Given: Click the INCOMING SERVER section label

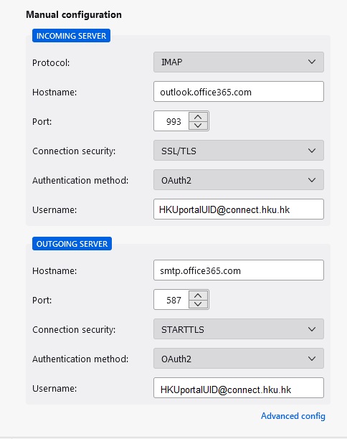Looking at the screenshot, I should point(72,36).
